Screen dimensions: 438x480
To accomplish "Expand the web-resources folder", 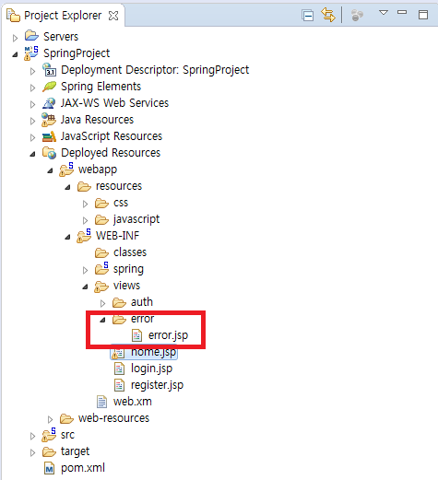I will pos(50,419).
